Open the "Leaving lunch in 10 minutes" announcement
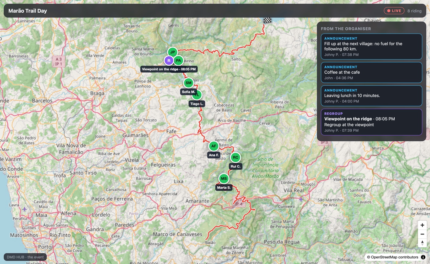 tap(372, 96)
